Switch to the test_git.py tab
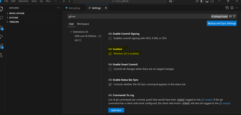The height and width of the screenshot is (115, 241). pos(74,8)
